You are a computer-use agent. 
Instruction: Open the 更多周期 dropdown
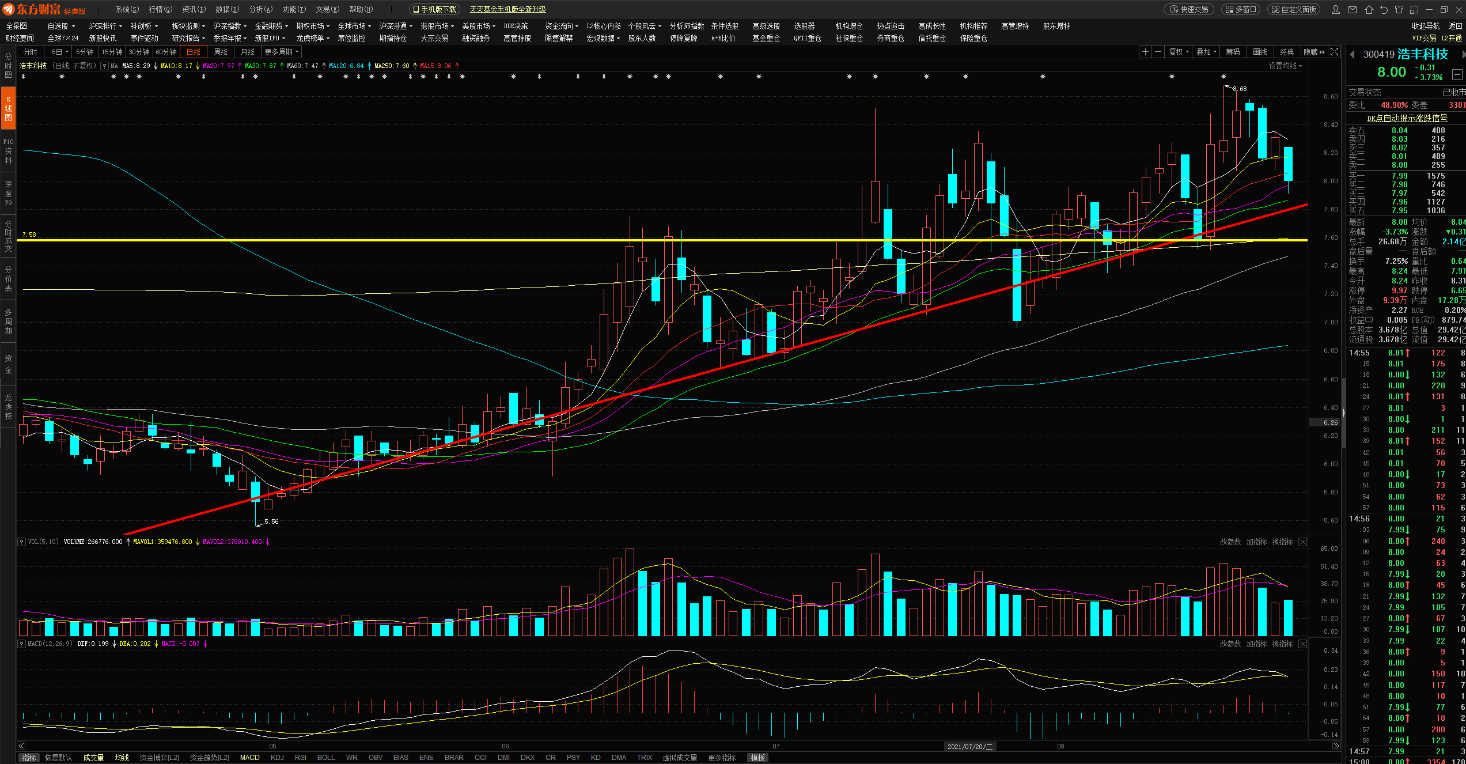(x=281, y=52)
